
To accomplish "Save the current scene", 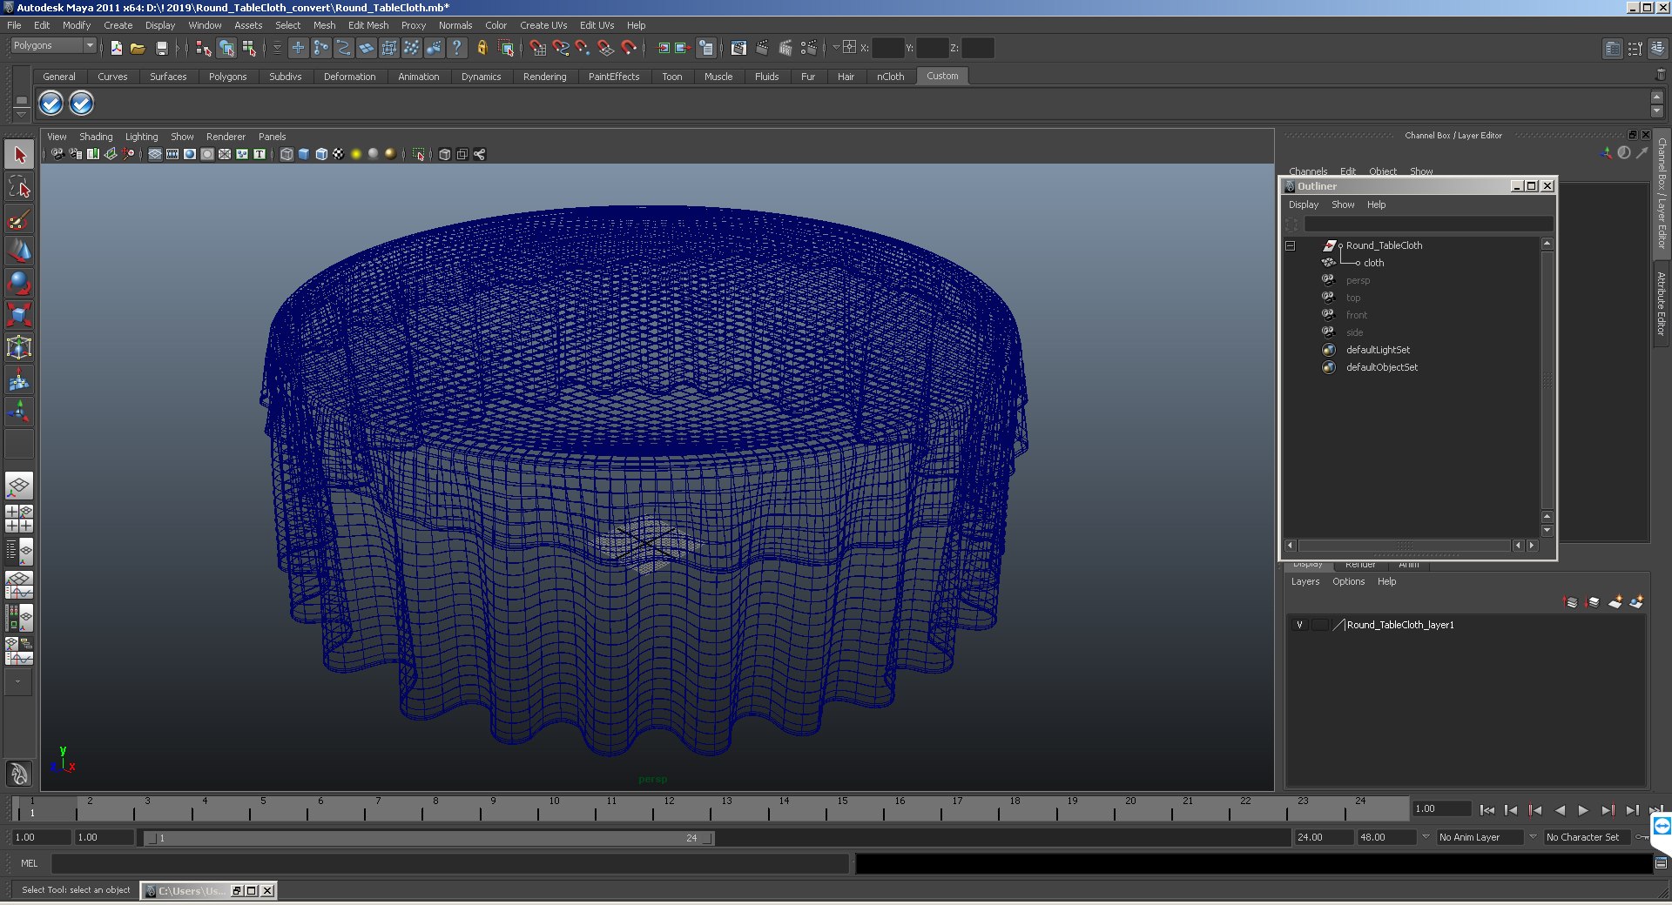I will click(161, 48).
